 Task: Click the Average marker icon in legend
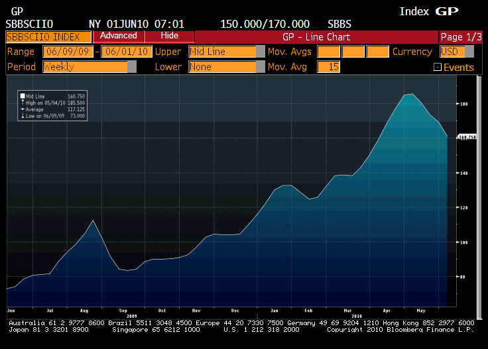23,109
